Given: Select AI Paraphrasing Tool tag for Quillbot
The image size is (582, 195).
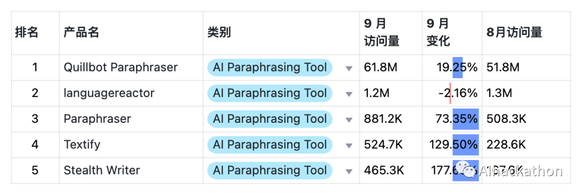Looking at the screenshot, I should pyautogui.click(x=270, y=67).
